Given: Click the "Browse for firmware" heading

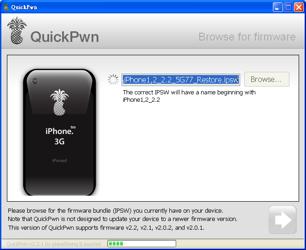Looking at the screenshot, I should pos(247,37).
